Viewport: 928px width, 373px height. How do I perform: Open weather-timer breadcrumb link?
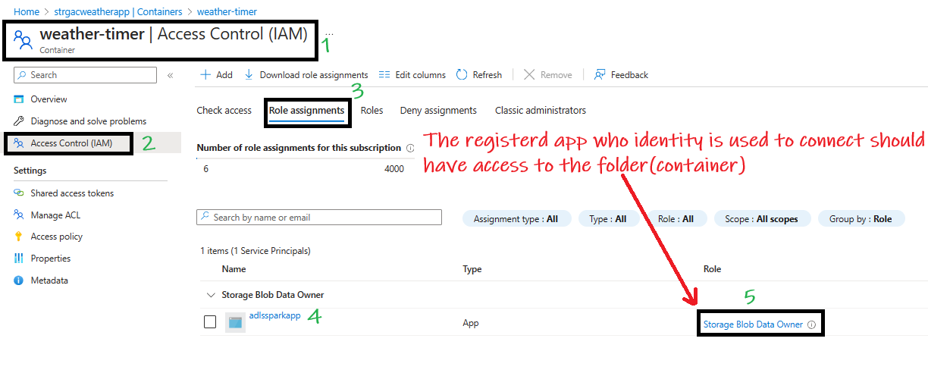227,12
